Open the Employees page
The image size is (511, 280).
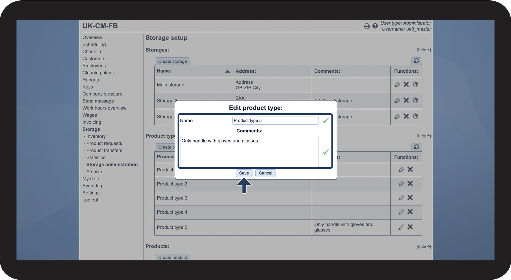click(94, 66)
